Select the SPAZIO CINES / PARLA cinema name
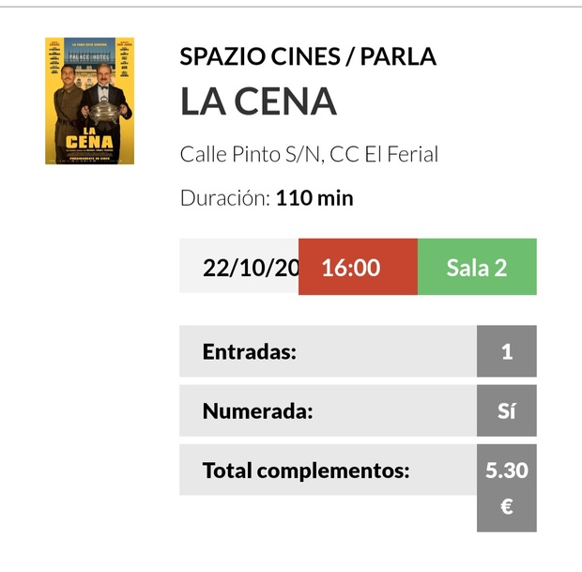582x572 pixels. pos(308,56)
